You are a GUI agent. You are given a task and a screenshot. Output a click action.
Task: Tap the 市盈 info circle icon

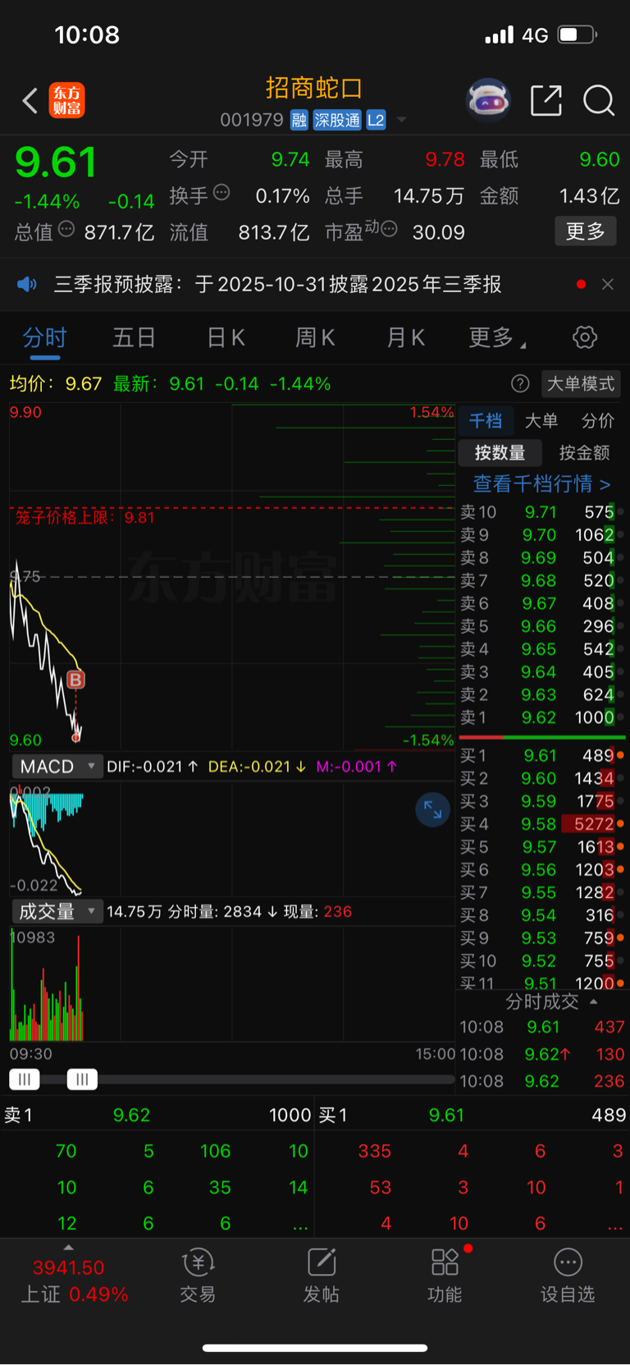point(390,229)
